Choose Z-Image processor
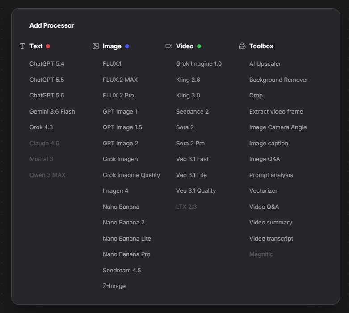This screenshot has height=313, width=349. click(114, 286)
